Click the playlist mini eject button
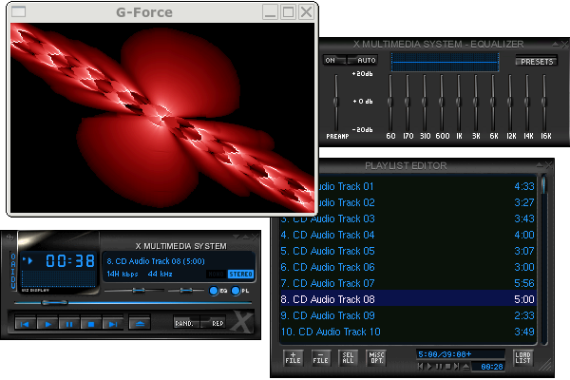Screen dimensions: 570x380 point(466,367)
